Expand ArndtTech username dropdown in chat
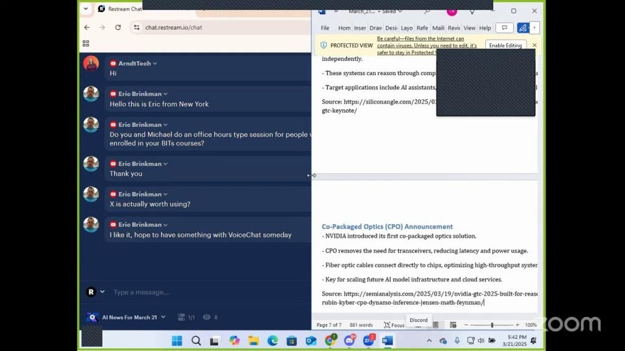 pos(155,63)
